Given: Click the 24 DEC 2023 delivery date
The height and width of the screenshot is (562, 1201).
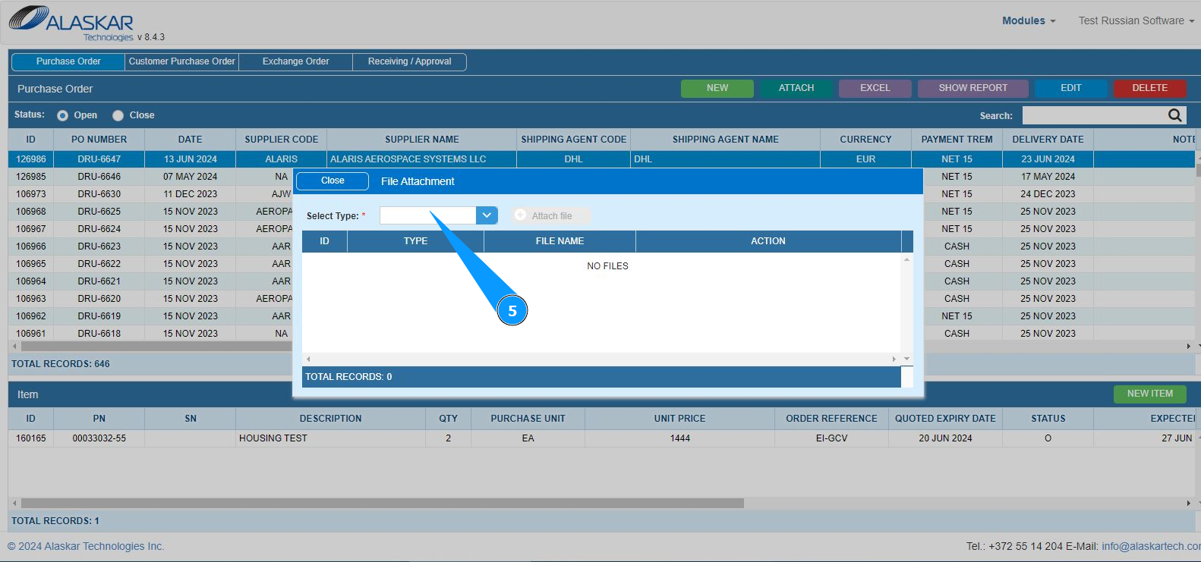Looking at the screenshot, I should click(x=1048, y=194).
